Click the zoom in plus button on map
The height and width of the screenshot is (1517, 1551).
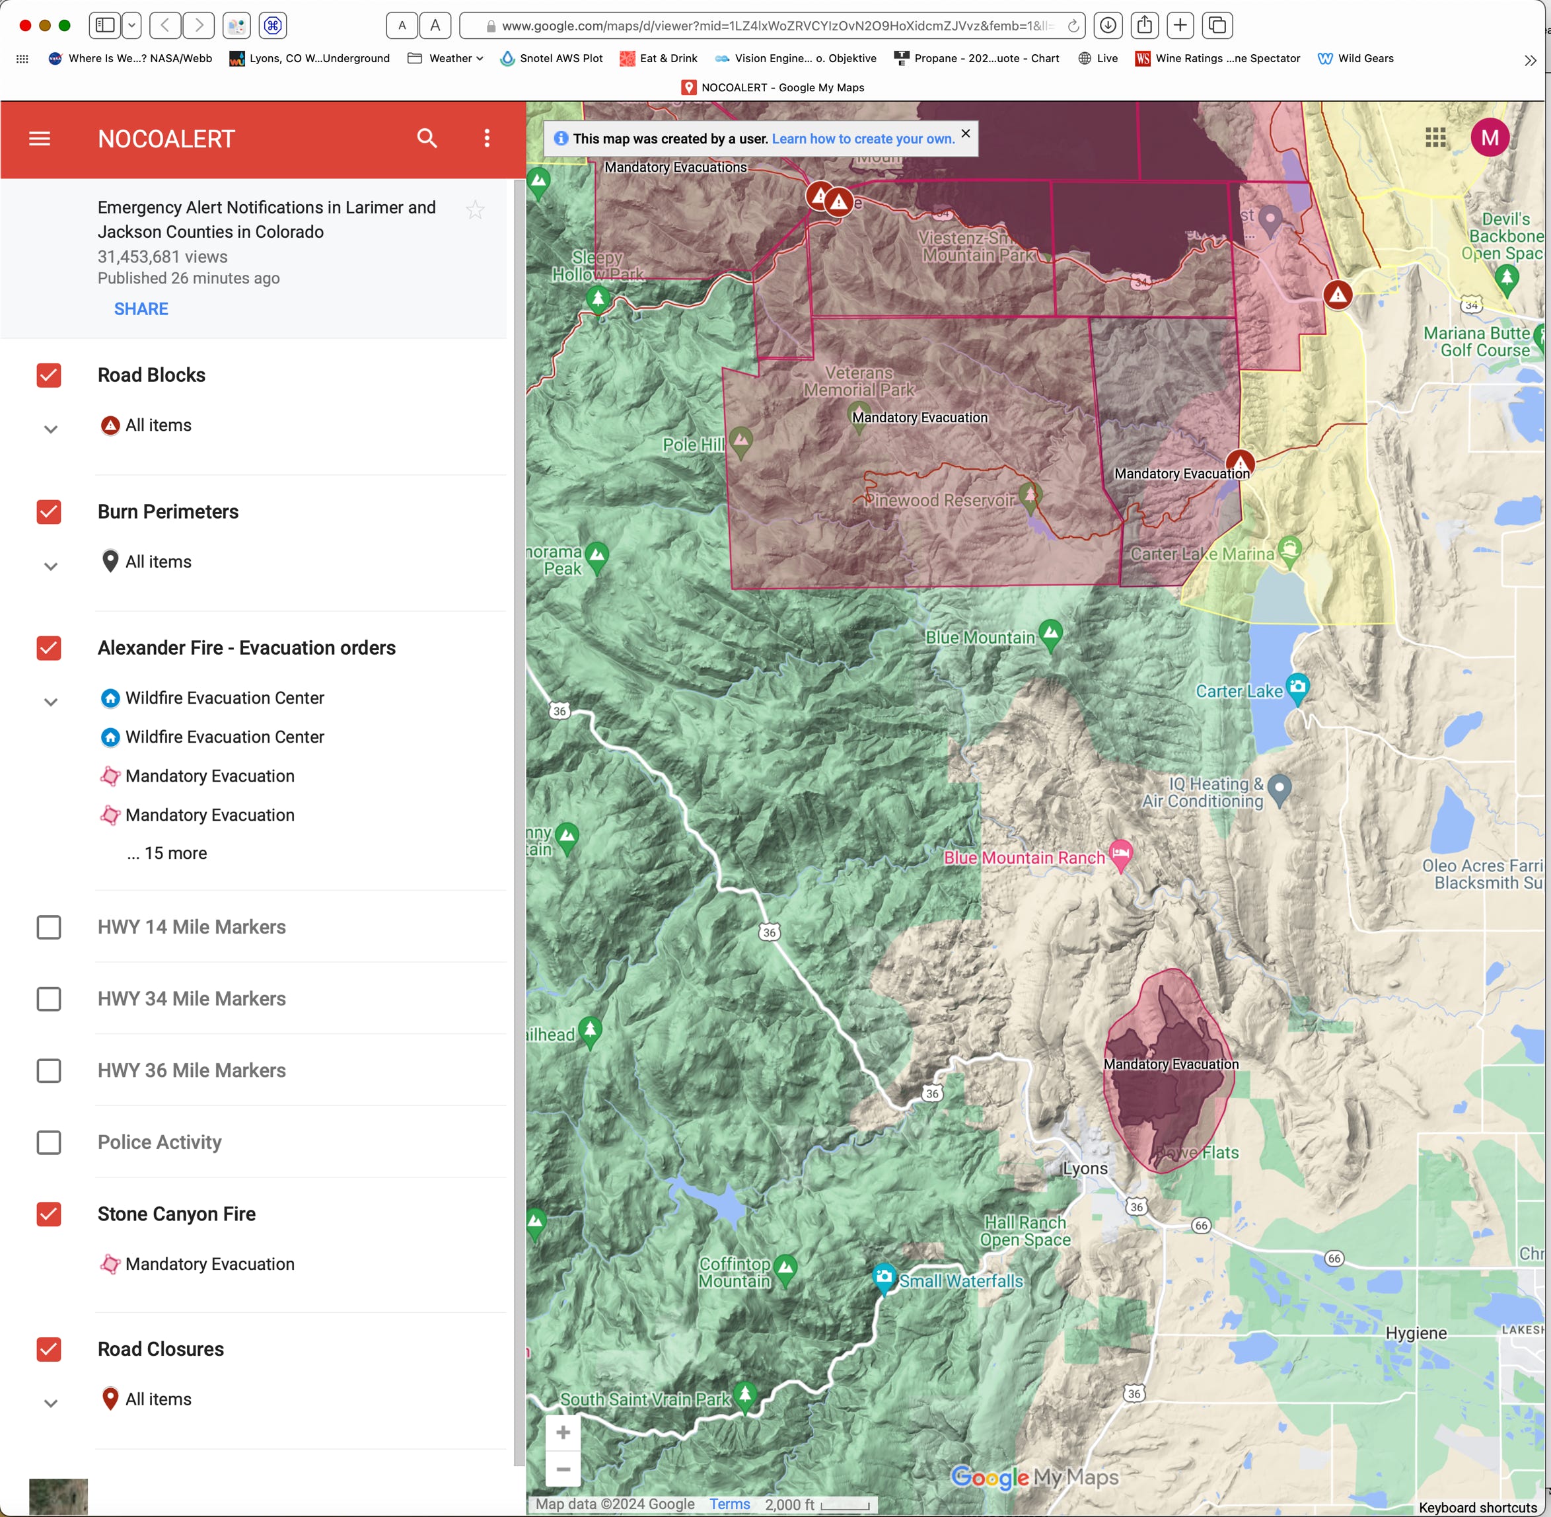tap(563, 1432)
